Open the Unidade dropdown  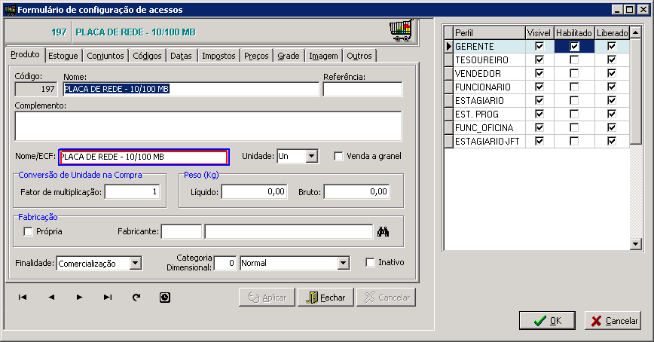click(x=312, y=156)
